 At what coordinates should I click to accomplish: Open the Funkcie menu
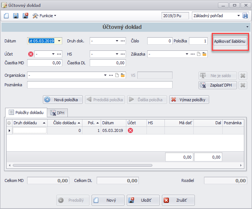pyautogui.click(x=45, y=16)
